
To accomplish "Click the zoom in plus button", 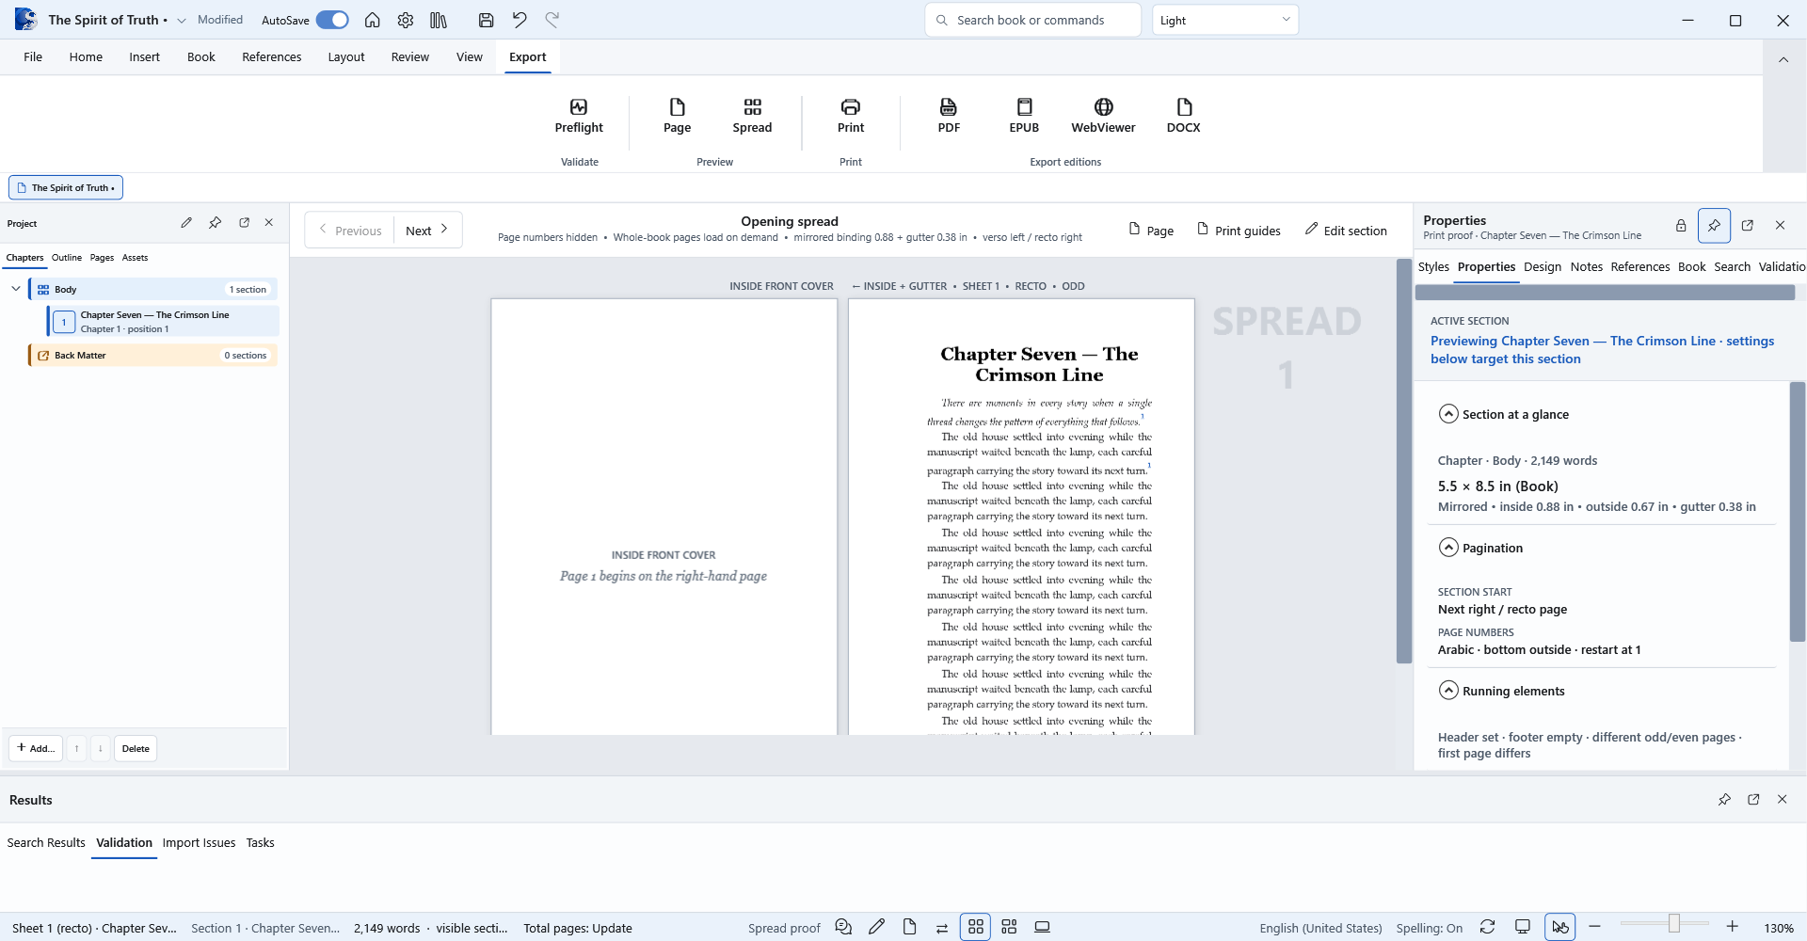I will coord(1732,927).
